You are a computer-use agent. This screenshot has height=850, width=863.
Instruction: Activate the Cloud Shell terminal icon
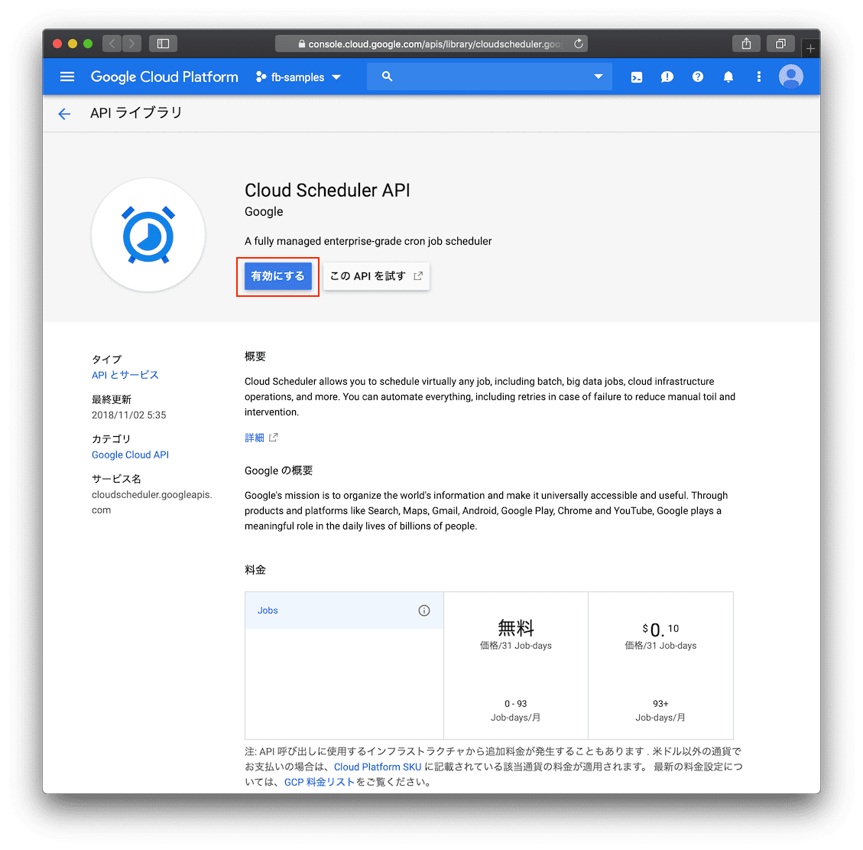(637, 77)
